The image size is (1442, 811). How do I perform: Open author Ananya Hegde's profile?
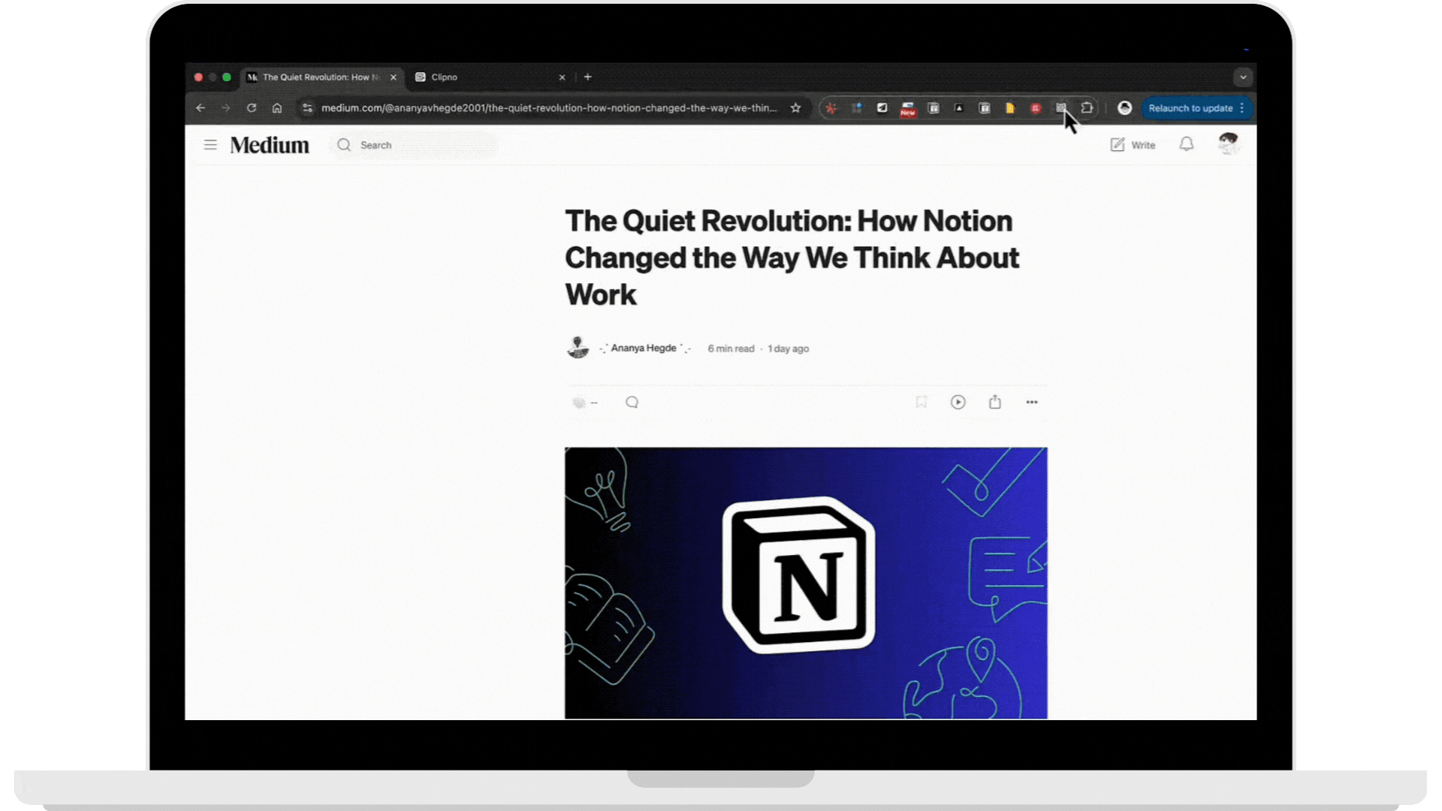point(644,348)
